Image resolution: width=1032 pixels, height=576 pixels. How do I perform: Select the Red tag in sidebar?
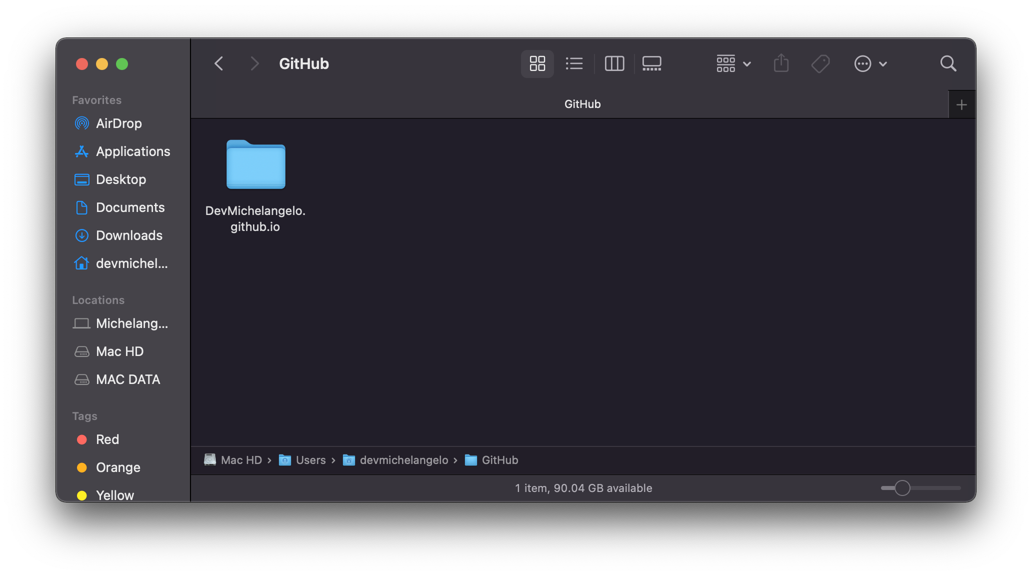(x=107, y=439)
